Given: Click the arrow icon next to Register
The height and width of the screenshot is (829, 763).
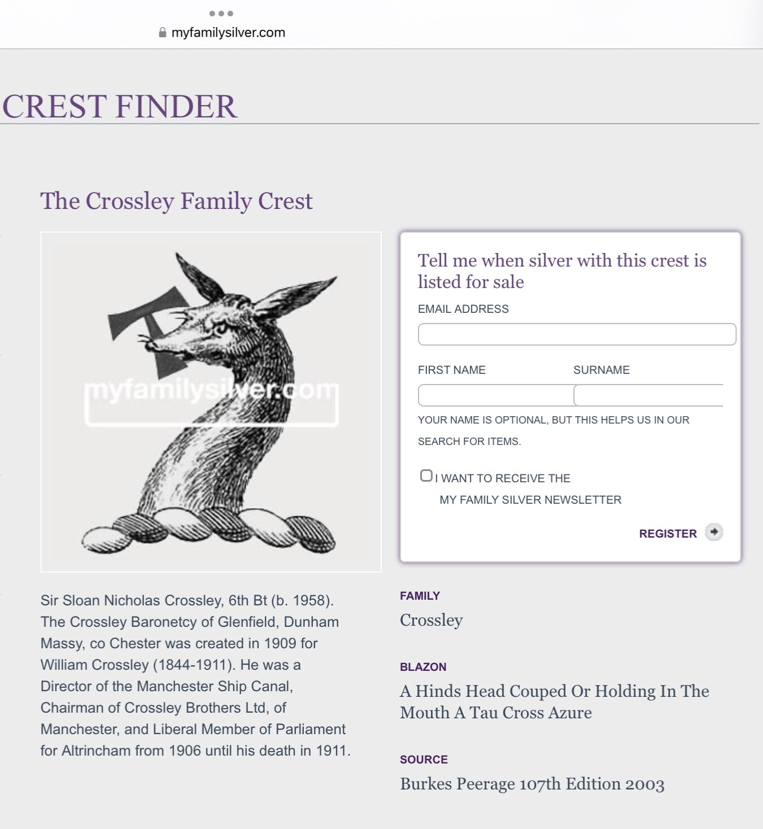Looking at the screenshot, I should pyautogui.click(x=714, y=532).
